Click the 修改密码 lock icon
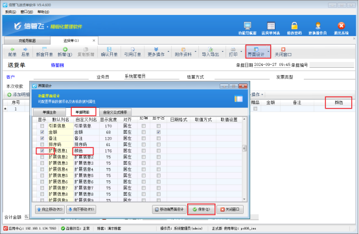The height and width of the screenshot is (234, 359). point(294,26)
